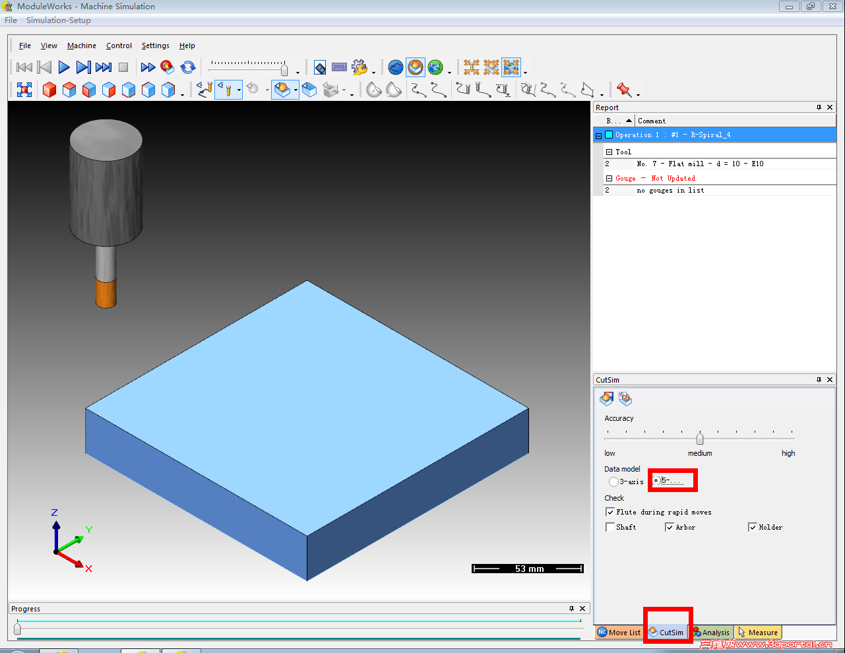Click the red ring stock simulation icon
Image resolution: width=845 pixels, height=653 pixels.
tap(168, 67)
